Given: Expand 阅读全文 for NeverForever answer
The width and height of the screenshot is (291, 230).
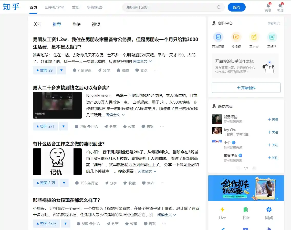Looking at the screenshot, I should [115, 115].
